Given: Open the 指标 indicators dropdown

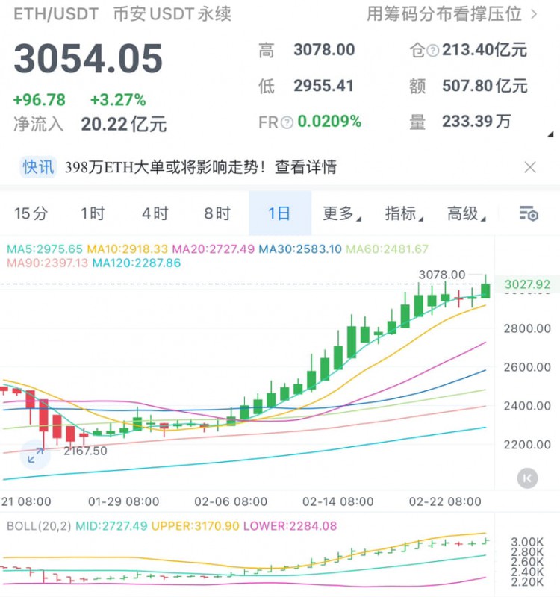Looking at the screenshot, I should point(404,213).
